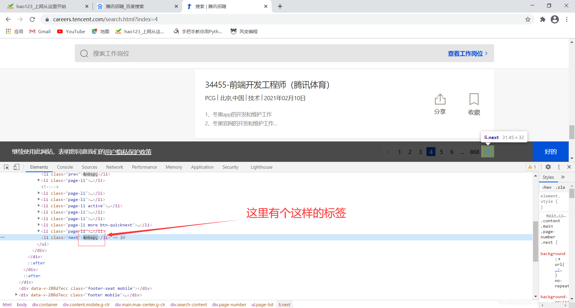575x308 pixels.
Task: Open the extensions puzzle icon
Action: tap(543, 19)
